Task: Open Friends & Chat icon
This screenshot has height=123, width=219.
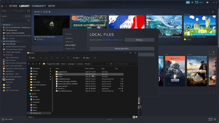Action: [215, 119]
